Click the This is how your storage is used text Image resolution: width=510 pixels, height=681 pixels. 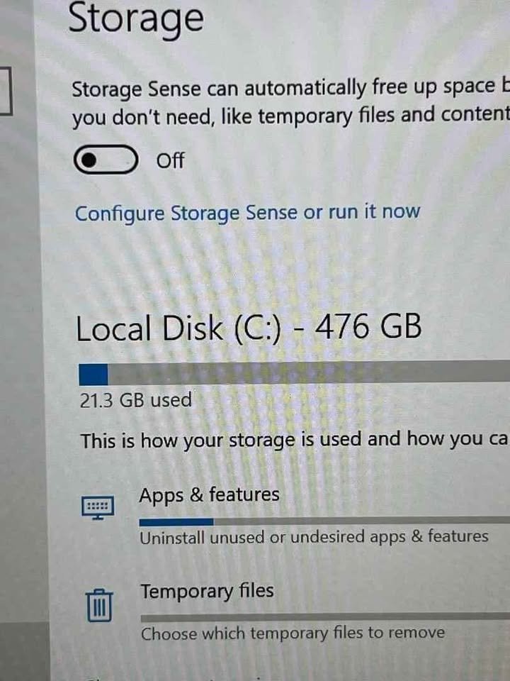[x=294, y=441]
